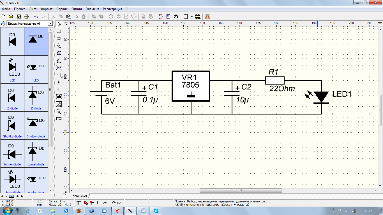The height and width of the screenshot is (215, 383).
Task: Open the library dropdown 'Диоды (закрашенные)'
Action: tap(29, 24)
